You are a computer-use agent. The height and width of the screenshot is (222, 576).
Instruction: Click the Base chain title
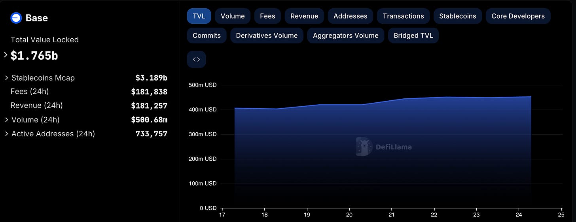[x=37, y=18]
